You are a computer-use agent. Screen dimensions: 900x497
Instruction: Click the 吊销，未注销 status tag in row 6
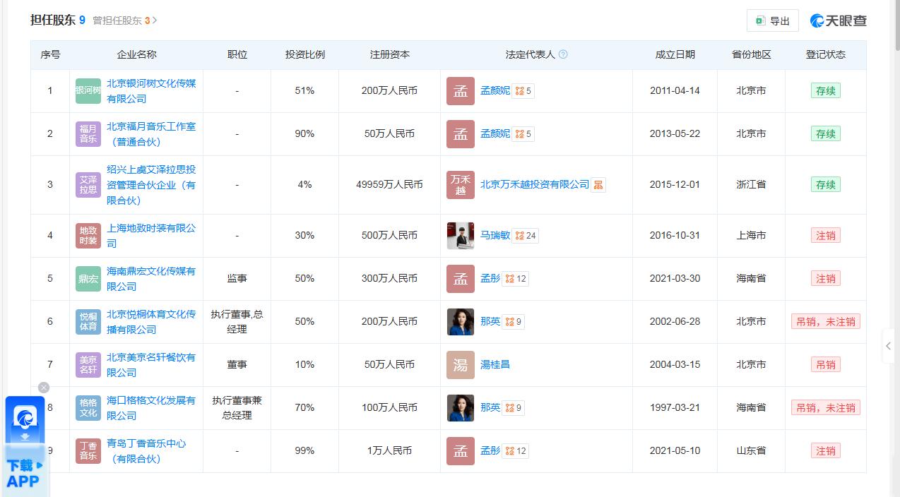(x=825, y=322)
